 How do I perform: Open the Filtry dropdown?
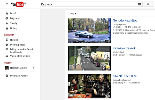click(x=73, y=13)
